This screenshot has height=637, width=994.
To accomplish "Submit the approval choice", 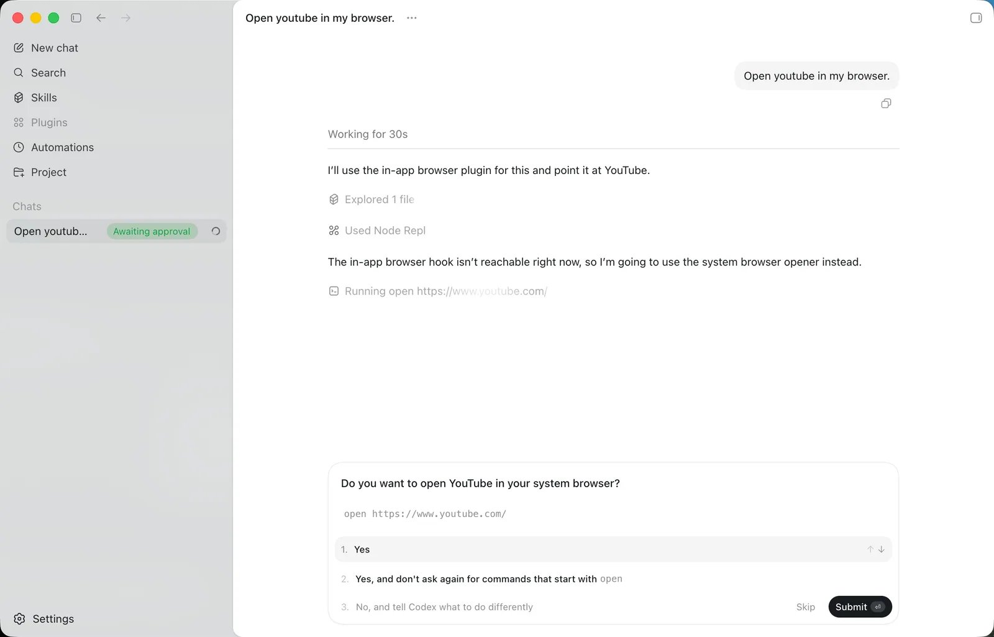I will tap(860, 607).
